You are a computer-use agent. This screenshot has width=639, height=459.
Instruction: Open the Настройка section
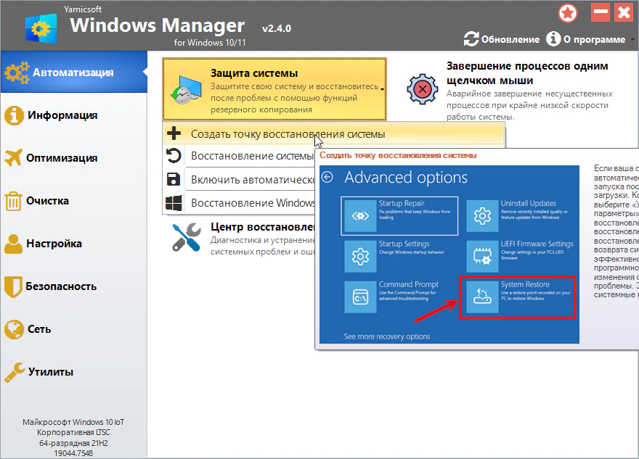pyautogui.click(x=74, y=244)
